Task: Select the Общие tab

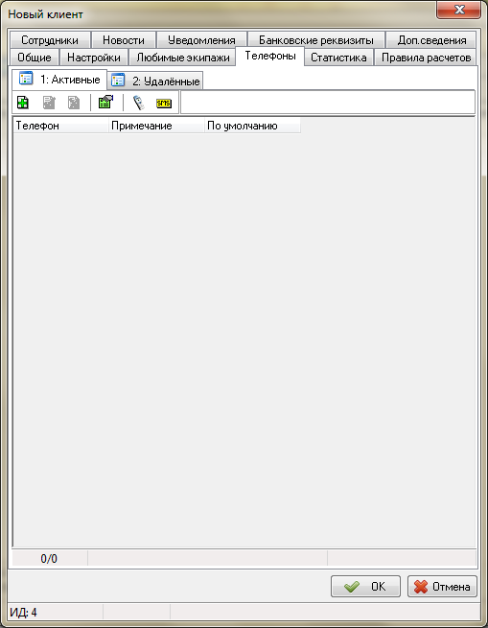Action: [35, 58]
